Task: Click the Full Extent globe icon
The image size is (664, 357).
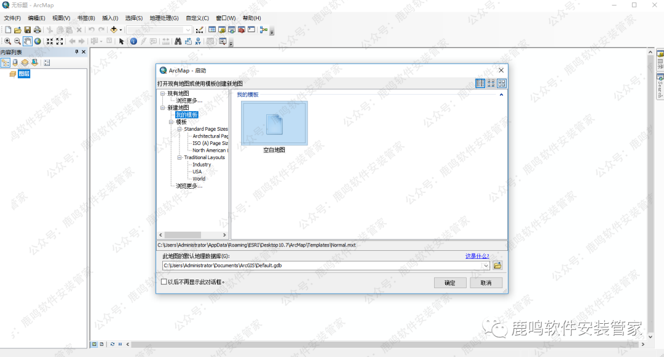Action: point(38,41)
